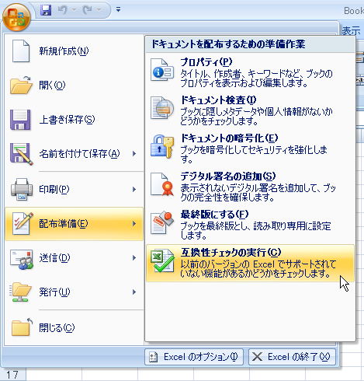The height and width of the screenshot is (381, 364).
Task: Click the デジタル署名の追加 ribbon certificate icon
Action: tap(162, 184)
